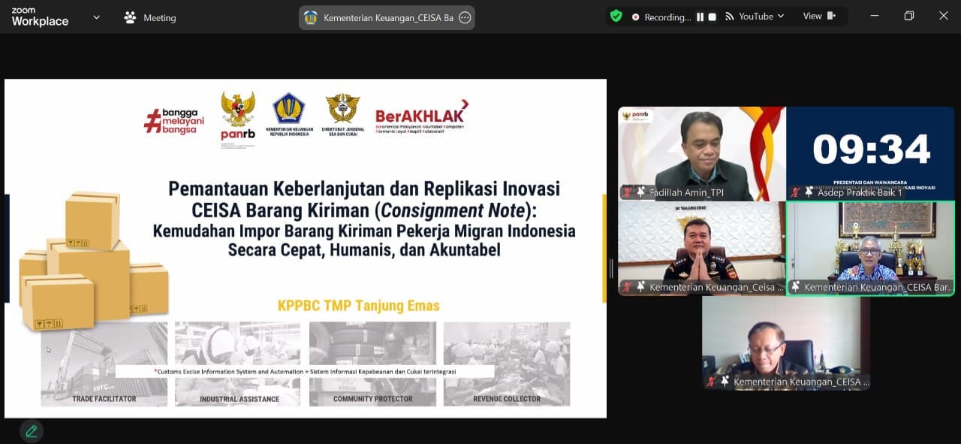This screenshot has width=961, height=444.
Task: Click pin icon on Fadillah Amin_TPI
Action: pos(640,192)
